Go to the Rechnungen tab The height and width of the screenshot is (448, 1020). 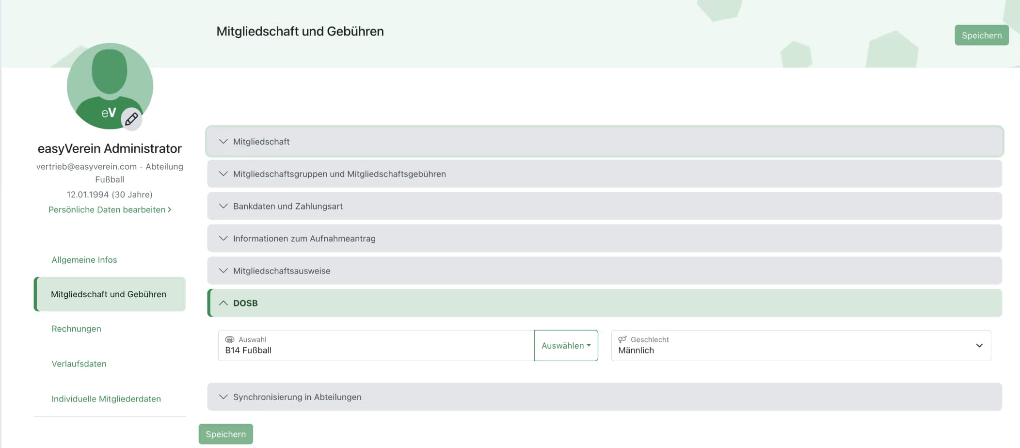pyautogui.click(x=76, y=329)
